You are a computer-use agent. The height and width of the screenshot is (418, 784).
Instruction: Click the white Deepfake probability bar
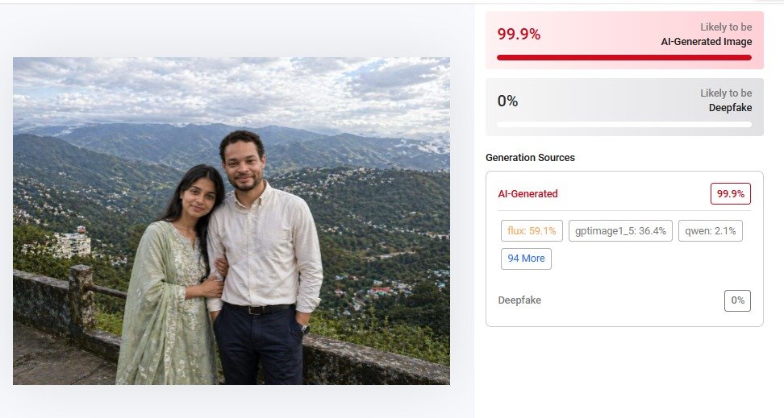(x=623, y=124)
